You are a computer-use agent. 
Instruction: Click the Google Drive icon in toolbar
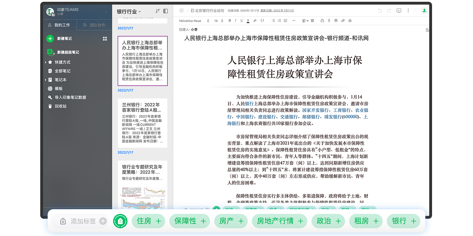tap(350, 21)
